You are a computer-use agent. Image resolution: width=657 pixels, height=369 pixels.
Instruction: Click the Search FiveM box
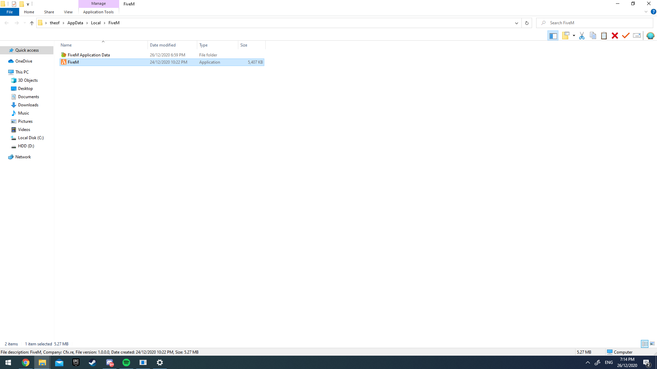(x=595, y=23)
